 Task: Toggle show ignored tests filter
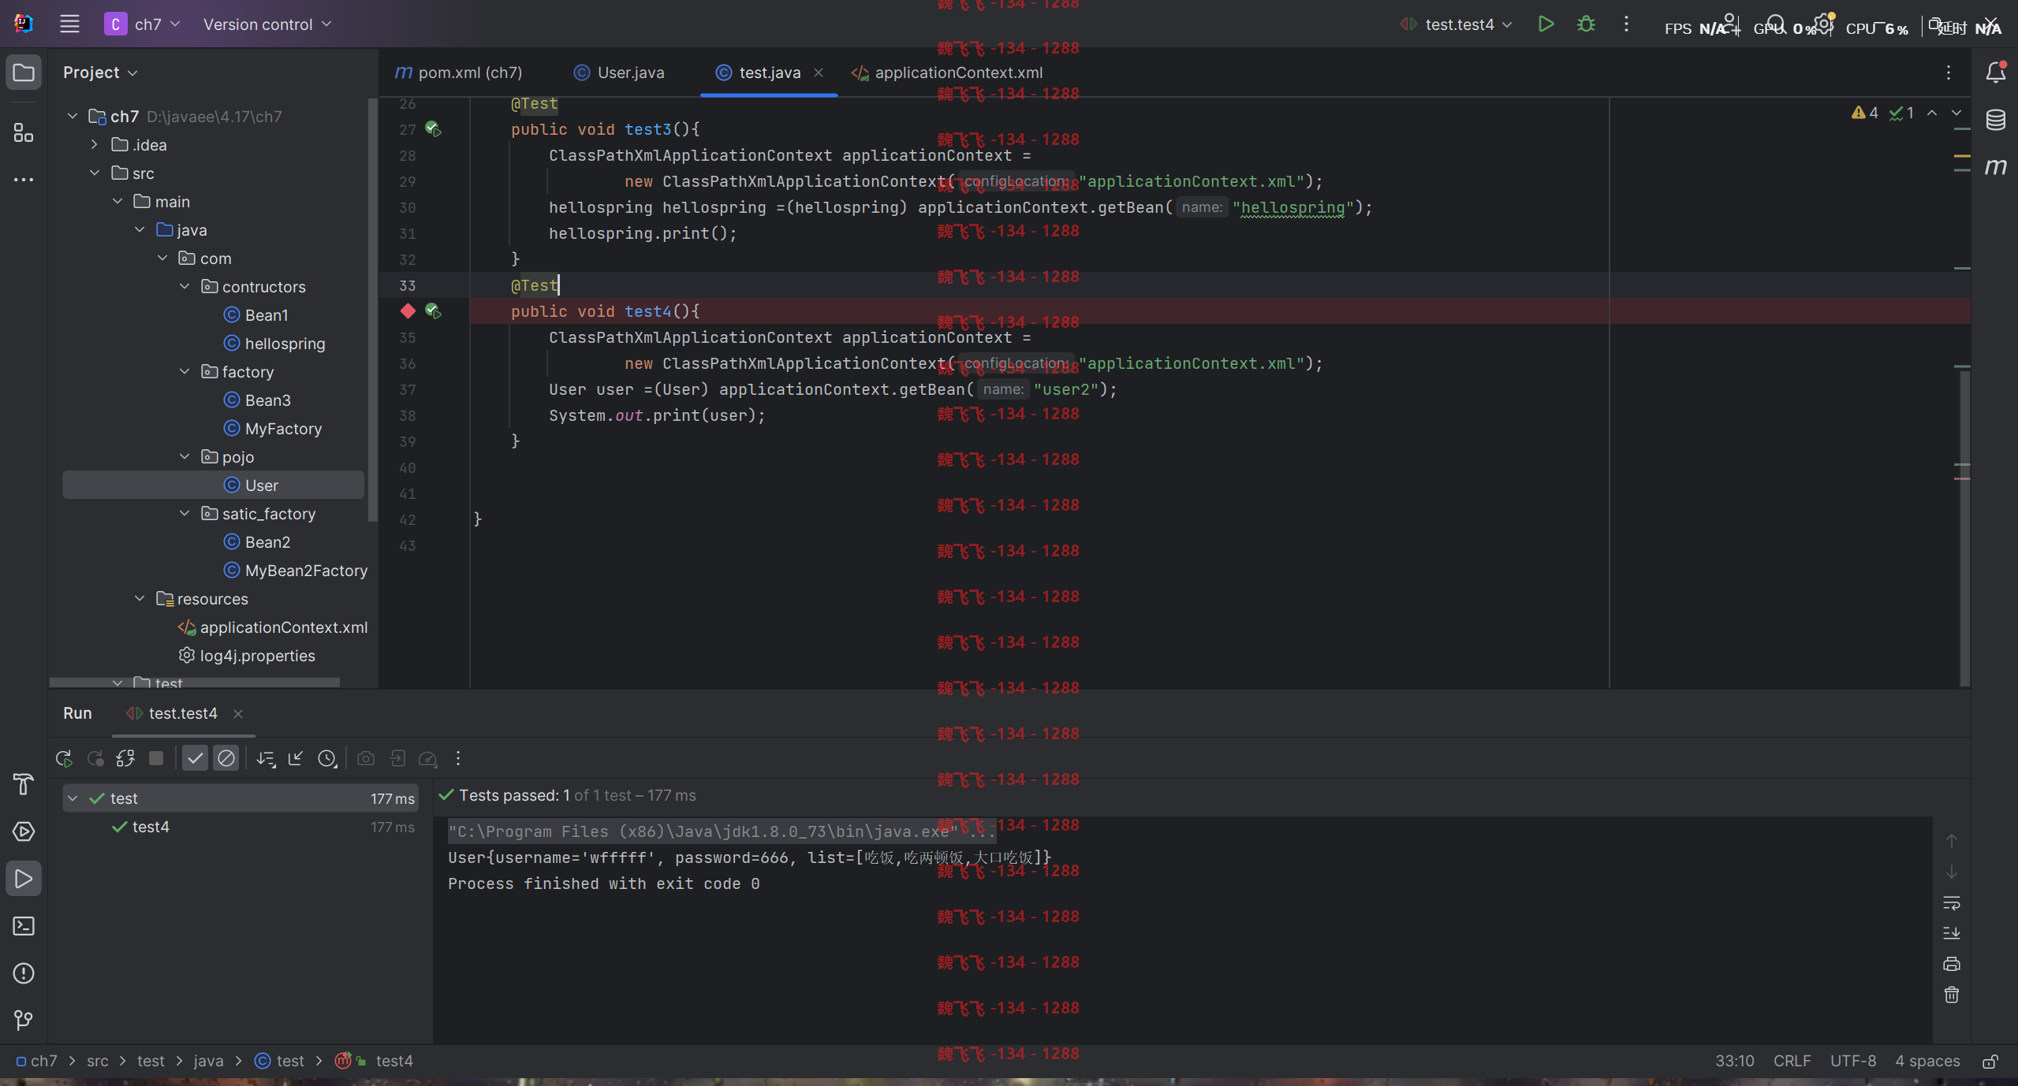pos(226,759)
